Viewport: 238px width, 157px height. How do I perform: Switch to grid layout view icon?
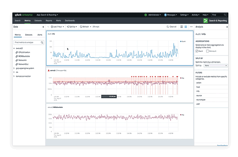tap(182, 27)
